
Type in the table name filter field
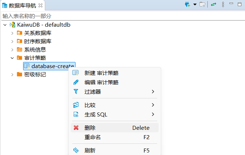click(x=108, y=16)
